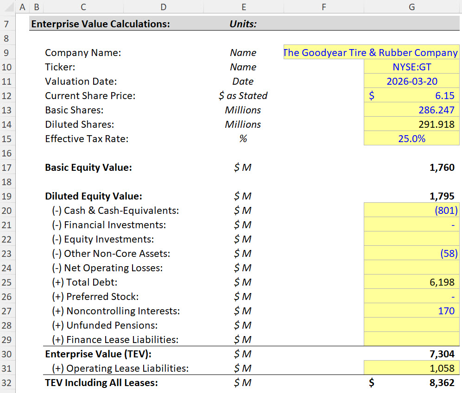Select the NYSE:GT ticker cell

click(x=411, y=67)
